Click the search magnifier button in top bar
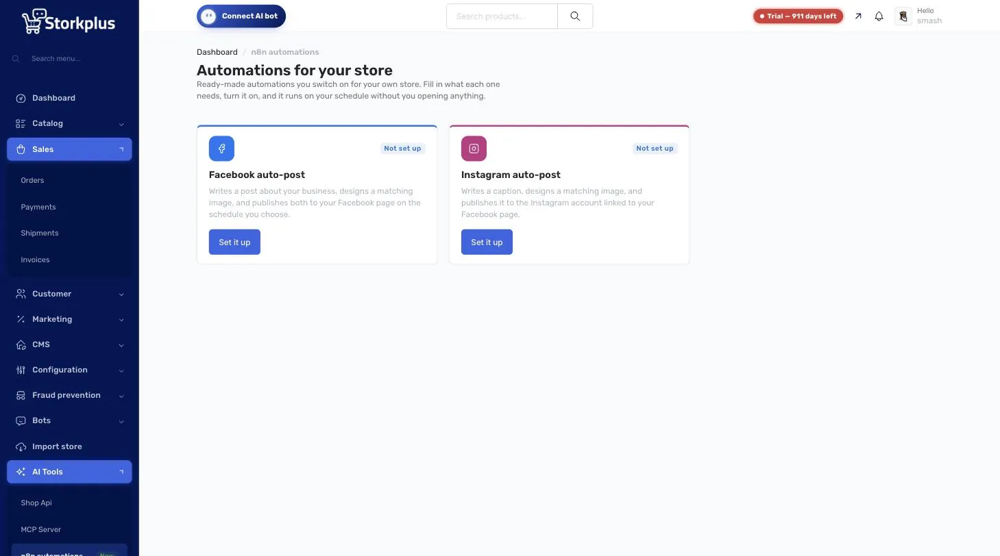The height and width of the screenshot is (556, 1000). (575, 16)
